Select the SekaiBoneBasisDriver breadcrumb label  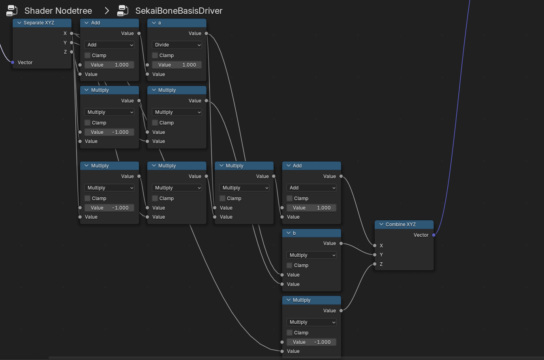(x=179, y=11)
